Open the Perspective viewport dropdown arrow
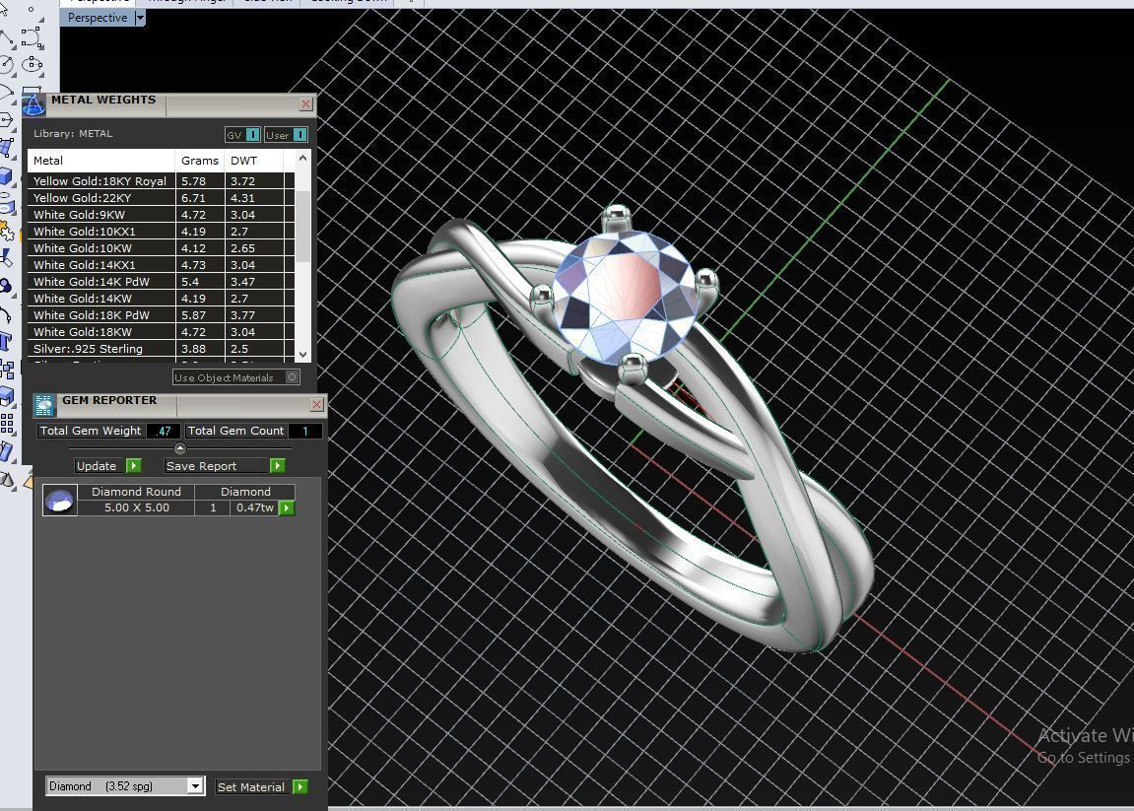Image resolution: width=1134 pixels, height=811 pixels. (140, 18)
